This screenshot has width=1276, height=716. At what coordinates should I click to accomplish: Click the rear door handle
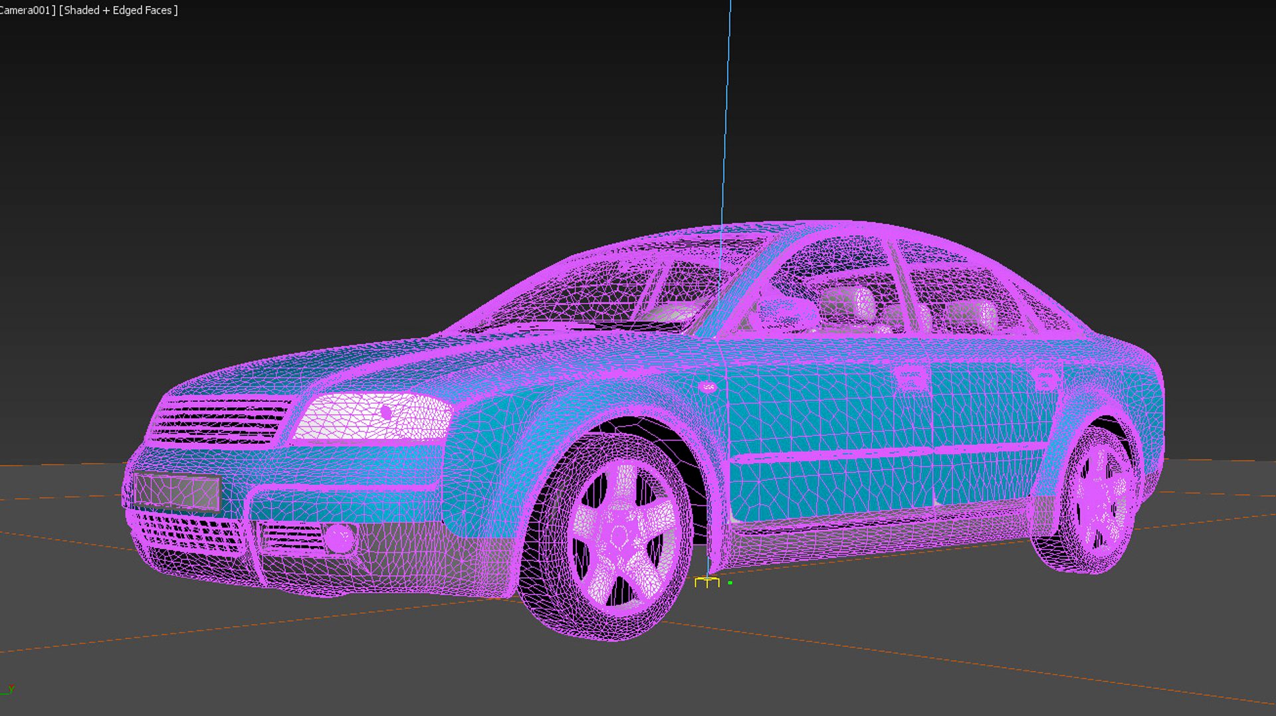click(1045, 381)
